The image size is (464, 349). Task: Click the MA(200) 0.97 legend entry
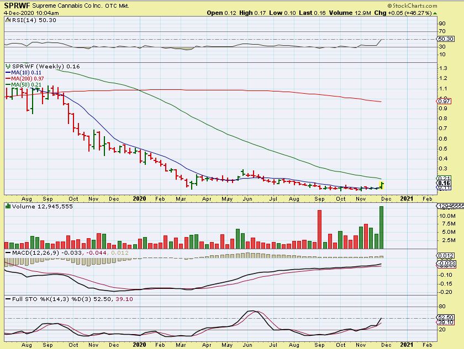click(24, 78)
